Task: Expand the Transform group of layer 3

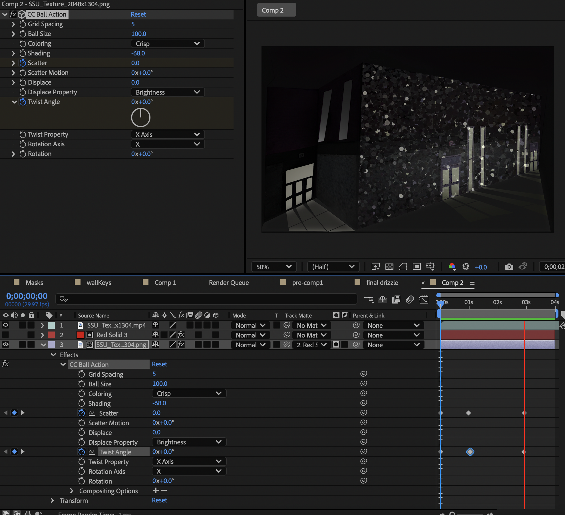Action: point(52,500)
